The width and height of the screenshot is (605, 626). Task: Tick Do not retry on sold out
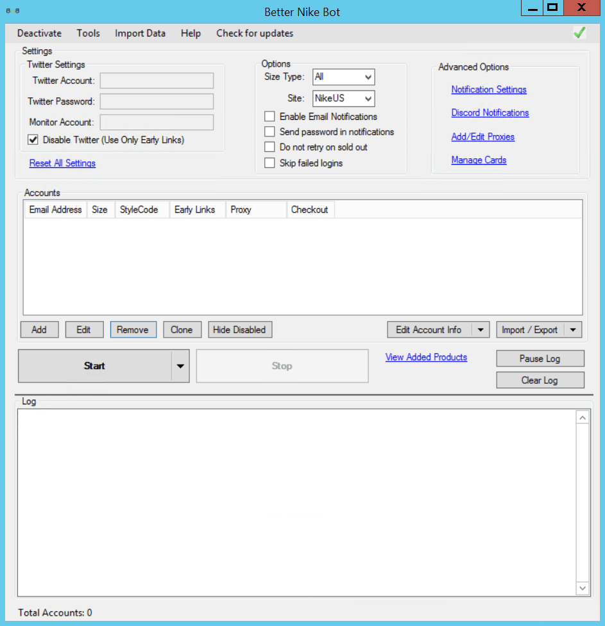tap(269, 147)
